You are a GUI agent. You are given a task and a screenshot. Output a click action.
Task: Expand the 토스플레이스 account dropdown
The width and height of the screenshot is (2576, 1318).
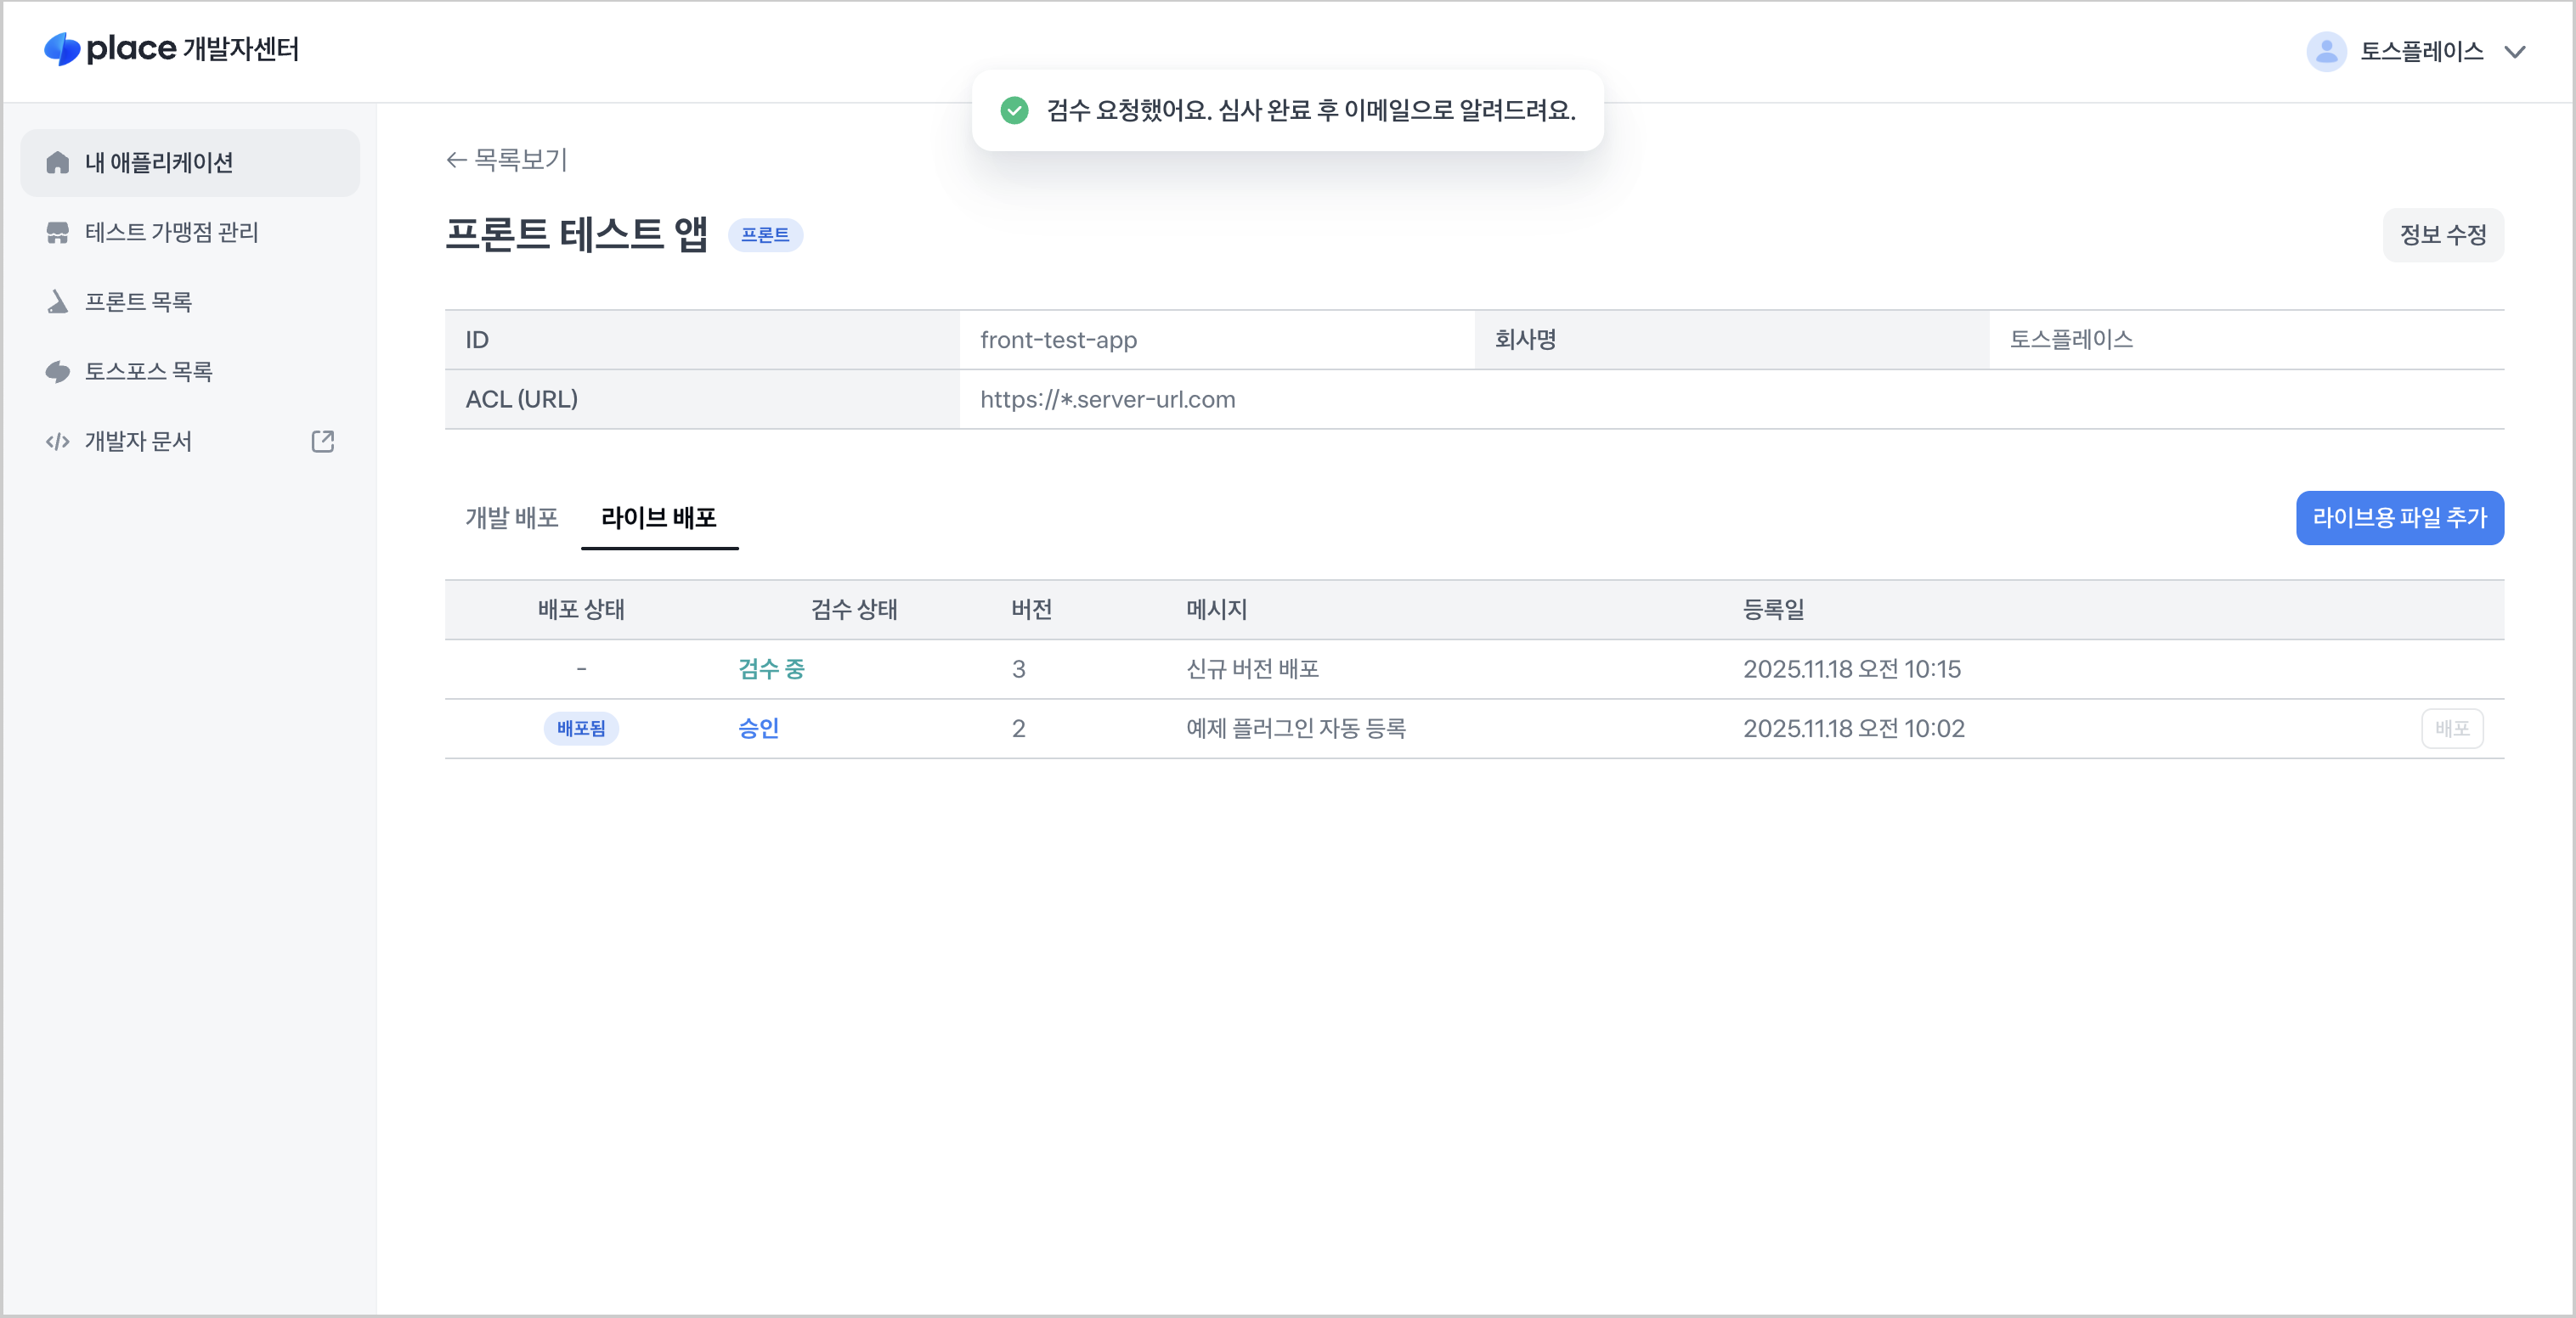click(x=2517, y=52)
